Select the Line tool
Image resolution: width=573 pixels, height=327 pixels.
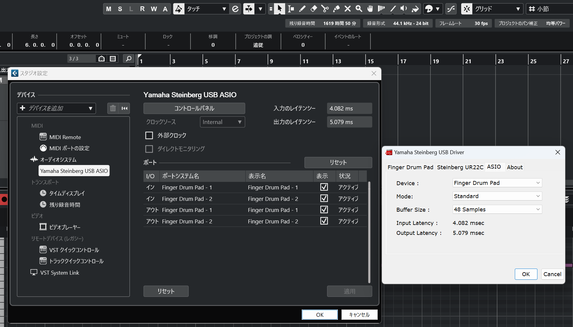coord(393,9)
